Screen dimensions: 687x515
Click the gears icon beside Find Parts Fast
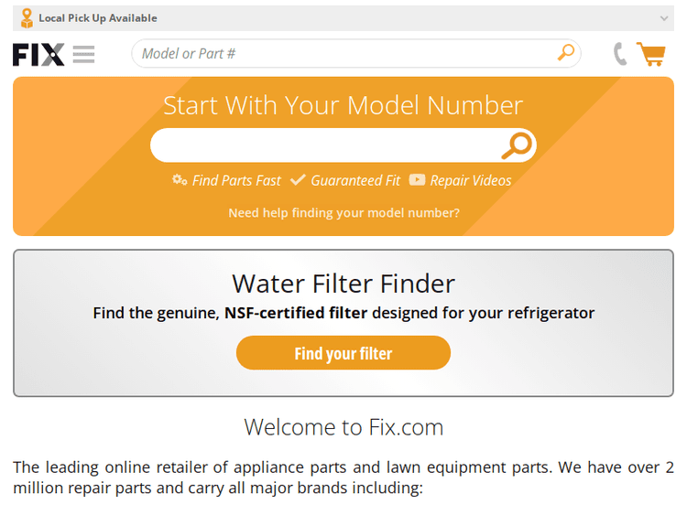point(180,180)
